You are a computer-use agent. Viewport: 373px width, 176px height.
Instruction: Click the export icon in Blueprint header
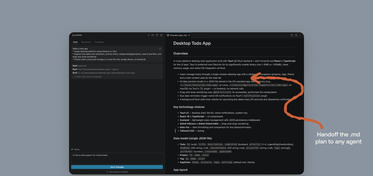pyautogui.click(x=157, y=35)
